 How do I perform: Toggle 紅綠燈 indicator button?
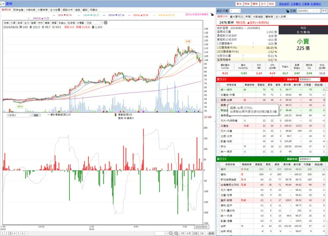71,23
